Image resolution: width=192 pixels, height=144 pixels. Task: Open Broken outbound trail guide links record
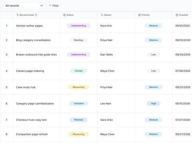36,54
